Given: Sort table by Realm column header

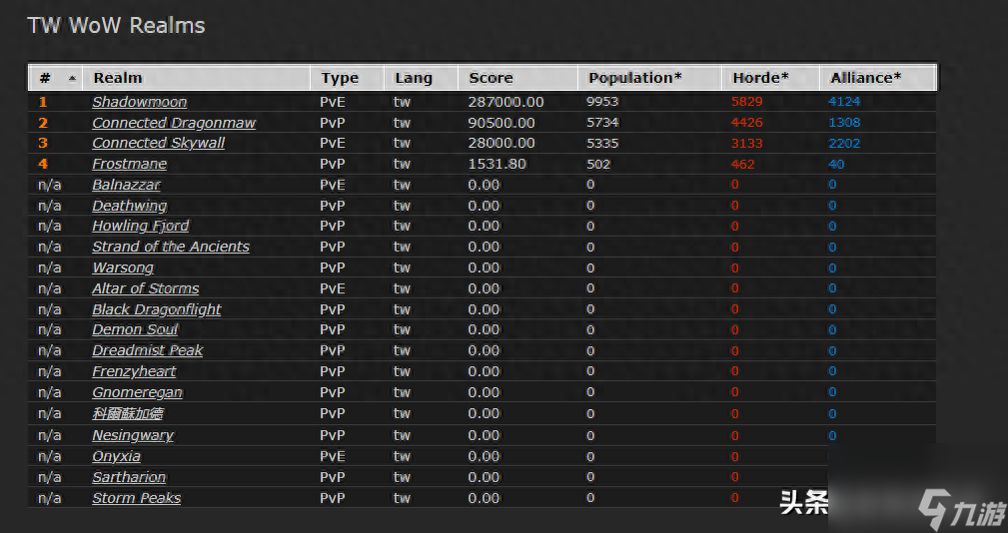Looking at the screenshot, I should tap(197, 78).
